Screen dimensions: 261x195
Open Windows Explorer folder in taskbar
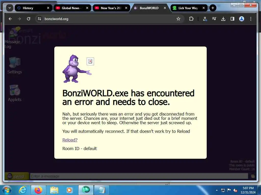pos(54,190)
